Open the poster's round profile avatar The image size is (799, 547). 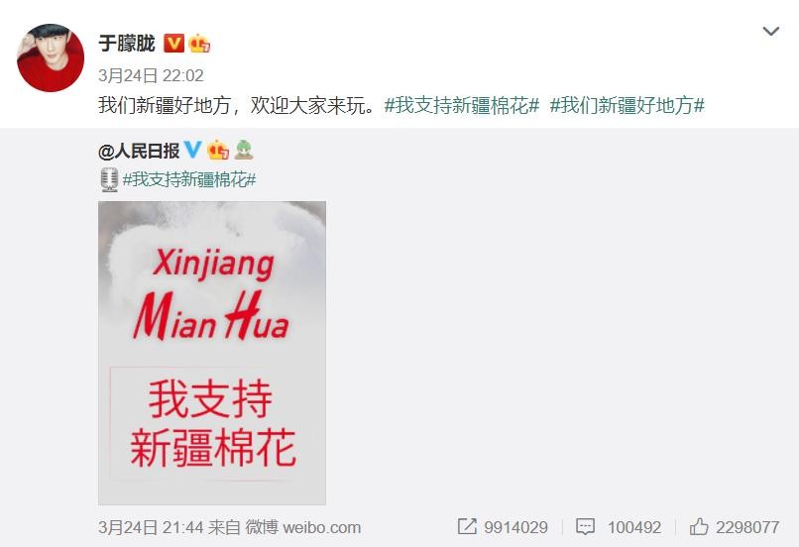(x=51, y=57)
